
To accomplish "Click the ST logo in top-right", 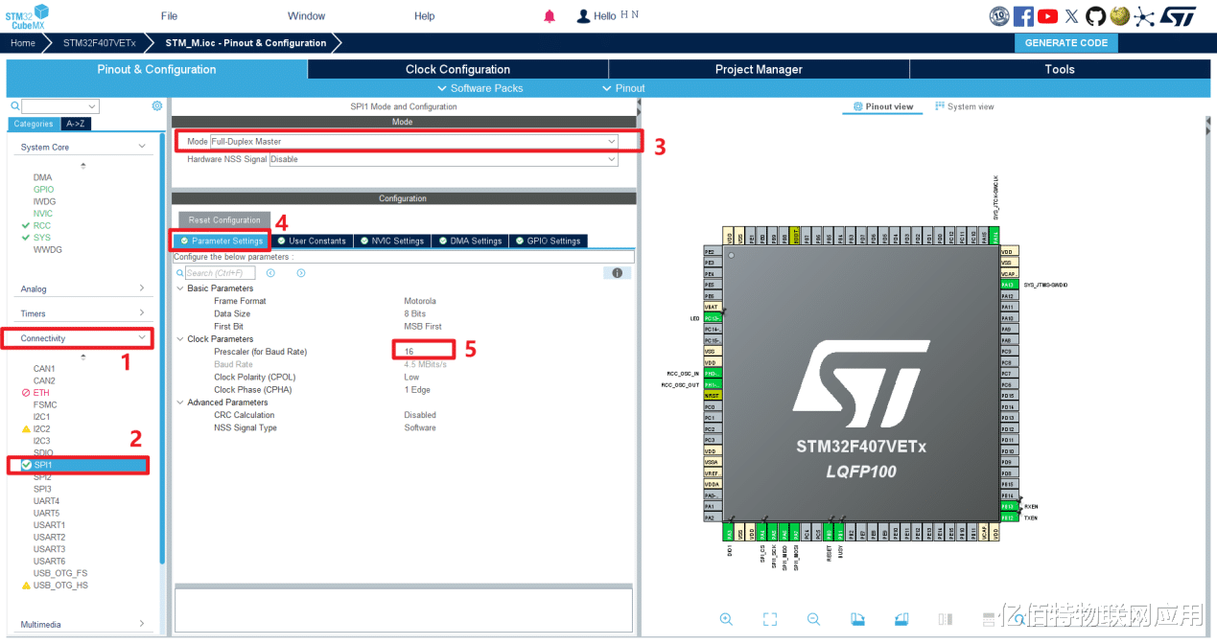I will point(1179,16).
